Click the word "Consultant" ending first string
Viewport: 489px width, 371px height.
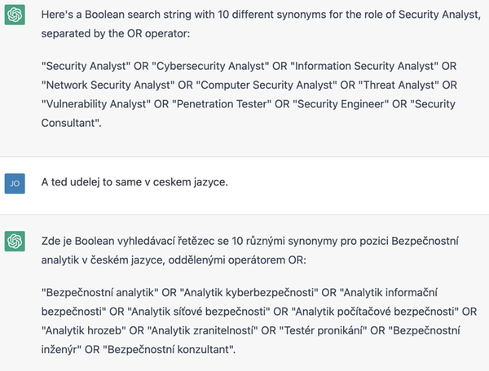tap(70, 123)
